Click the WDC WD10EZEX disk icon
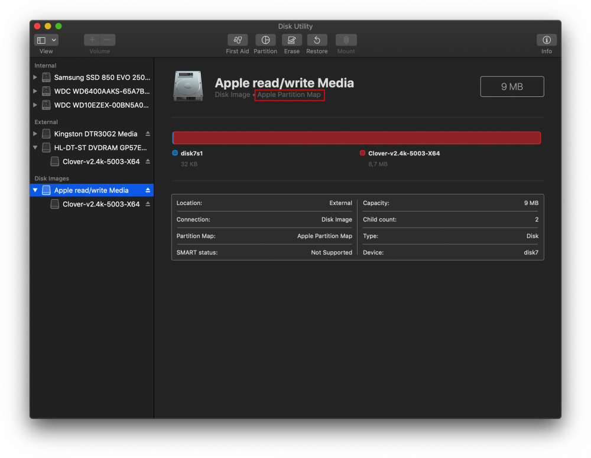 [x=46, y=105]
